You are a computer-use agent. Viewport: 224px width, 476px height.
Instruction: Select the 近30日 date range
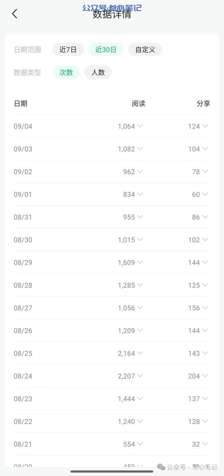106,49
